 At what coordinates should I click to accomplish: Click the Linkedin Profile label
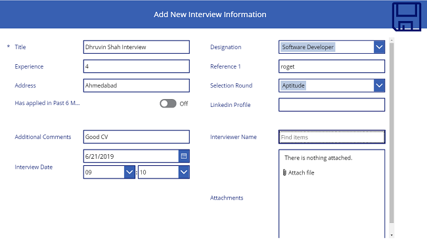click(x=230, y=105)
